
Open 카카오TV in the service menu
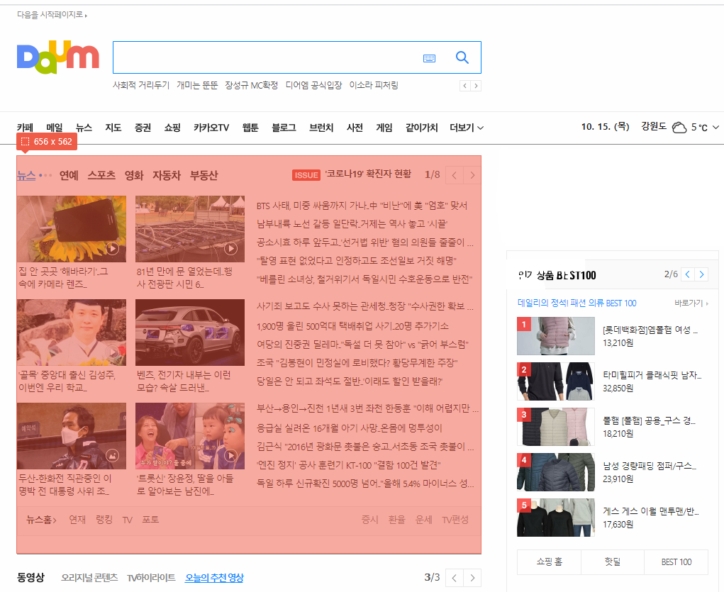point(211,128)
